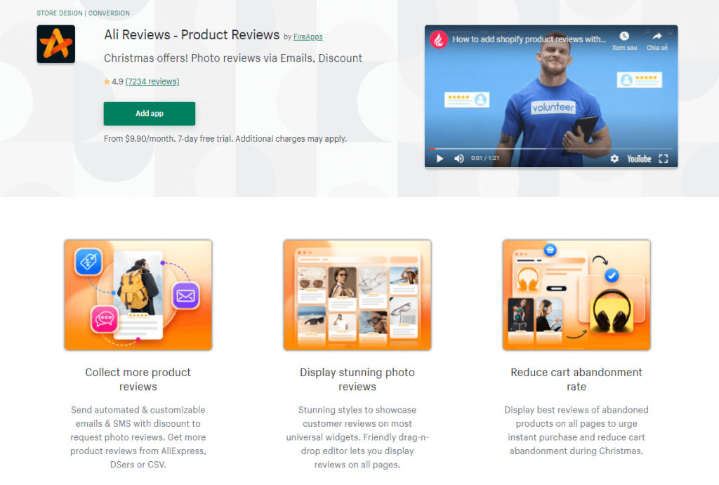The height and width of the screenshot is (485, 719).
Task: Click the FireApps channel flame avatar
Action: click(x=439, y=39)
